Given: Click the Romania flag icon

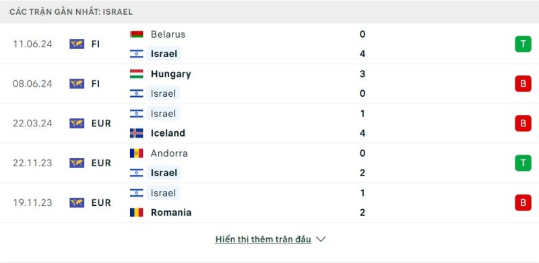Looking at the screenshot, I should click(137, 213).
